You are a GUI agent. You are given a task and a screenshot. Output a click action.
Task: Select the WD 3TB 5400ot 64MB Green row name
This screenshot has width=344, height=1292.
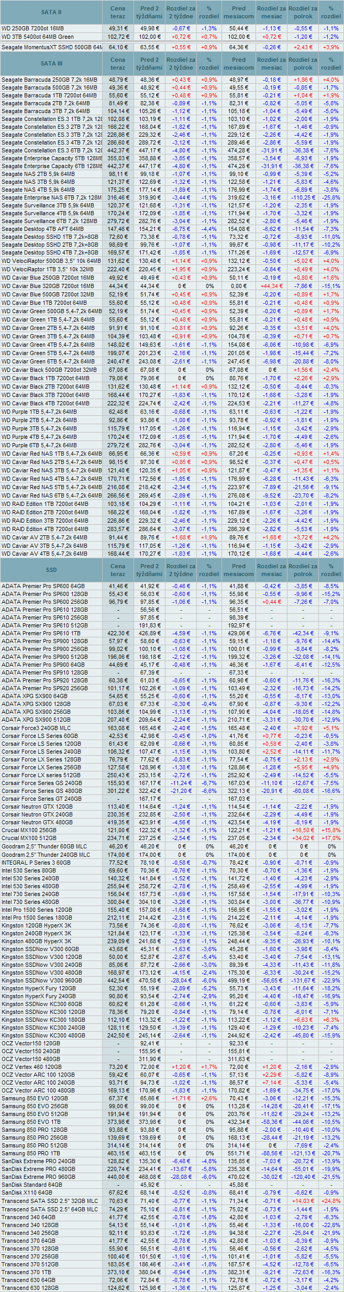pos(38,37)
